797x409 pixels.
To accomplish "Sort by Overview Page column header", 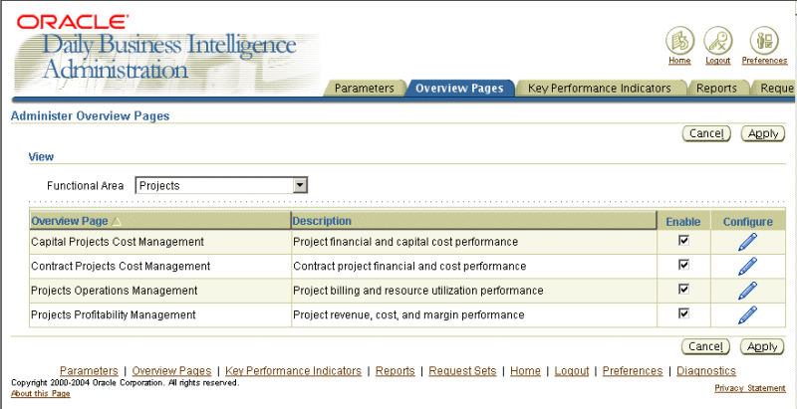I will pyautogui.click(x=70, y=221).
